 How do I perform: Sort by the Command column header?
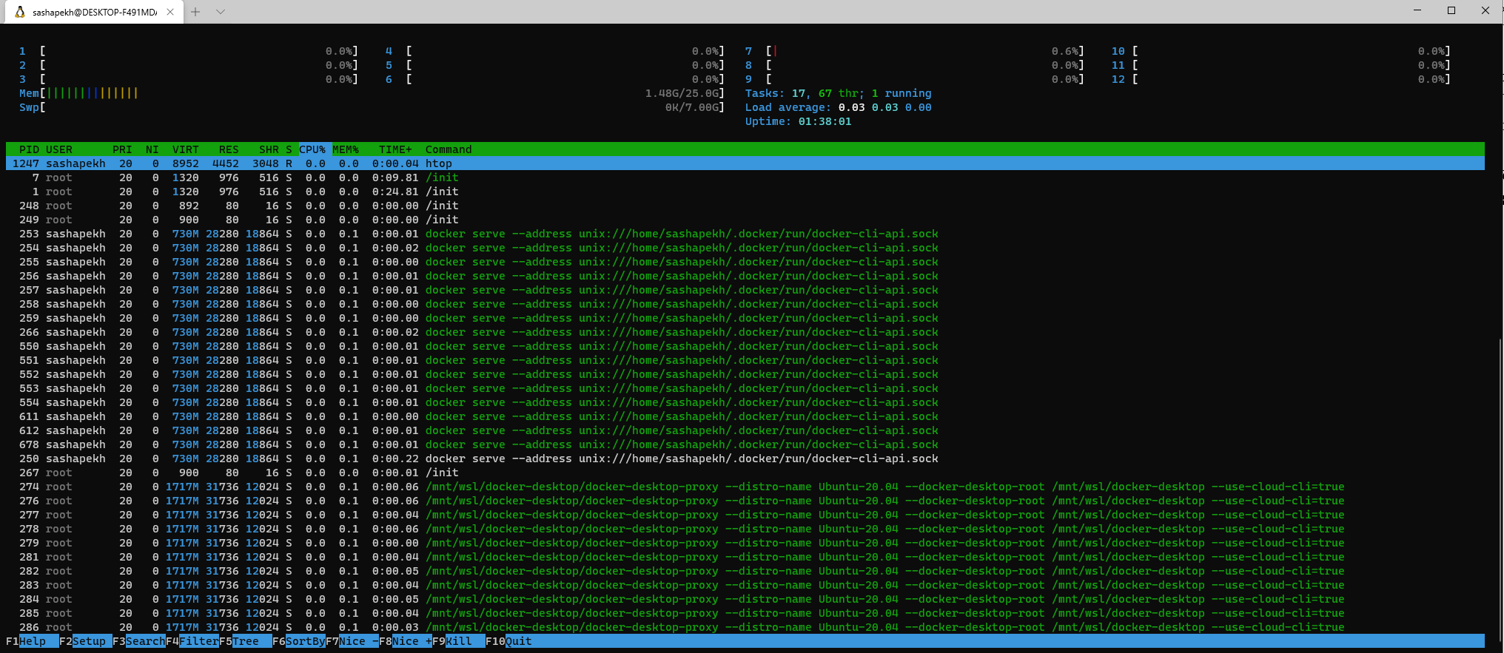click(449, 149)
